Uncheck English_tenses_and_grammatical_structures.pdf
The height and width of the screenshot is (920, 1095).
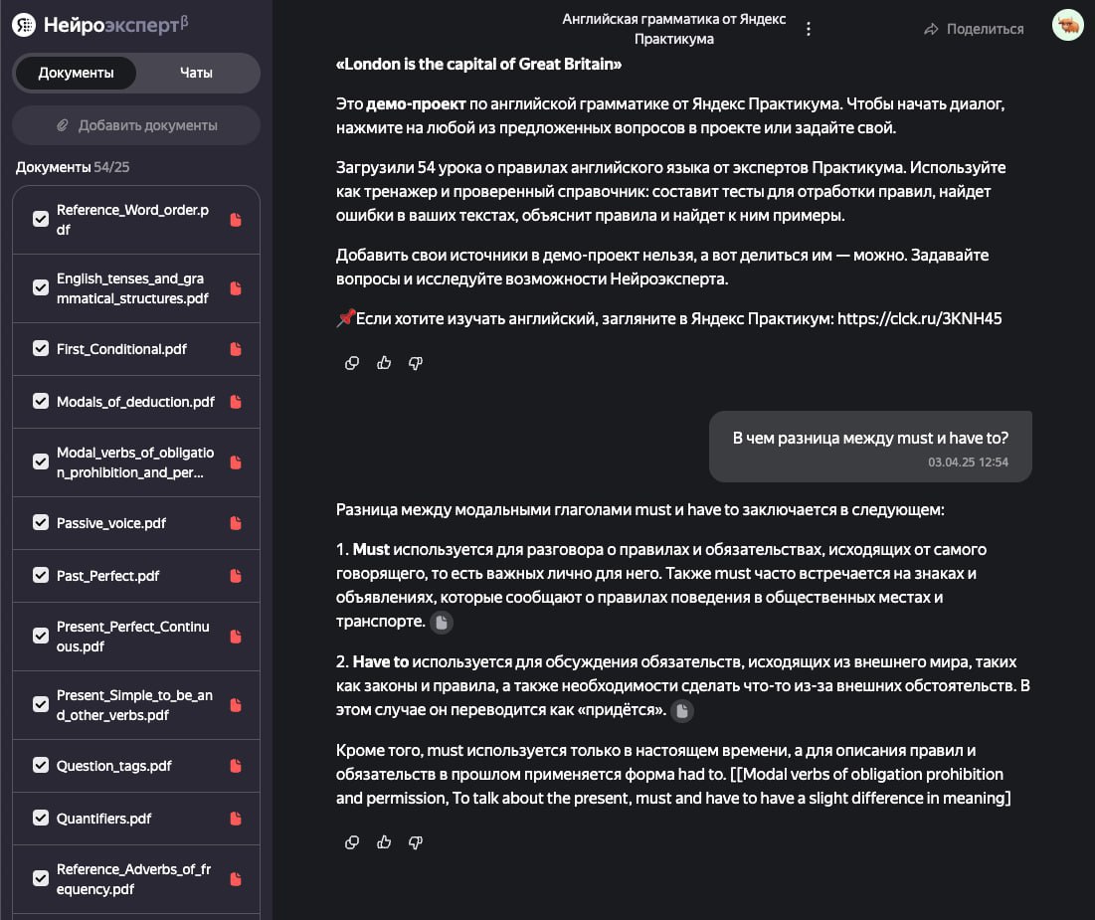point(41,287)
